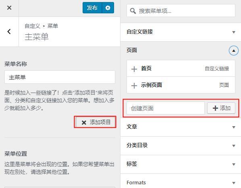The width and height of the screenshot is (241, 188).
Task: Focus the 搜索菜单项 search box
Action: click(181, 11)
